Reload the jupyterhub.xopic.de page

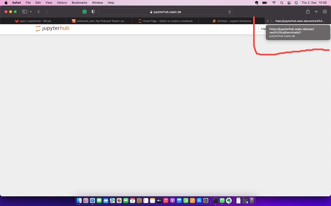230,11
